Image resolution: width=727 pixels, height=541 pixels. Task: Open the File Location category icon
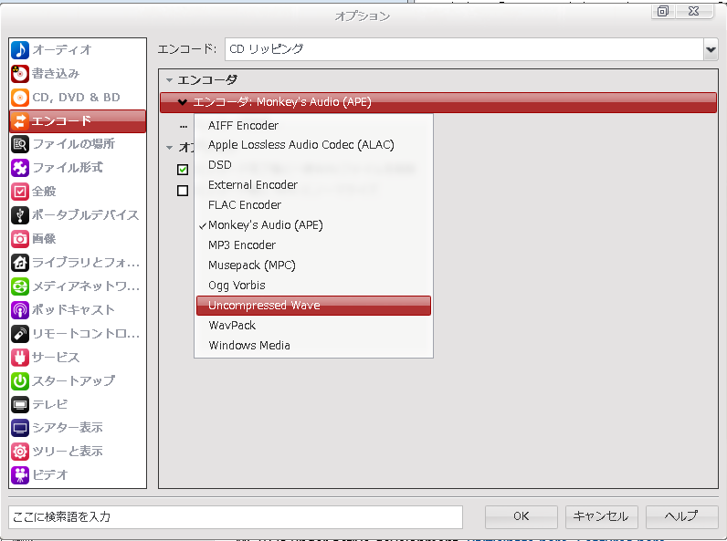click(x=20, y=144)
